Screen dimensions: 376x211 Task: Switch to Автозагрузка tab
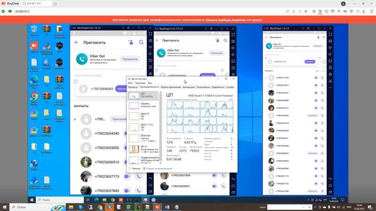coord(189,87)
